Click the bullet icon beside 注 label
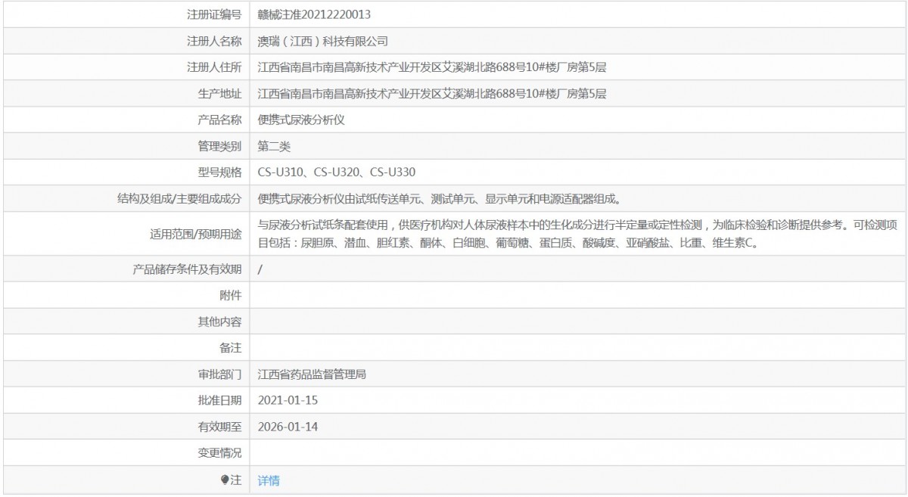This screenshot has height=497, width=908. coord(225,480)
